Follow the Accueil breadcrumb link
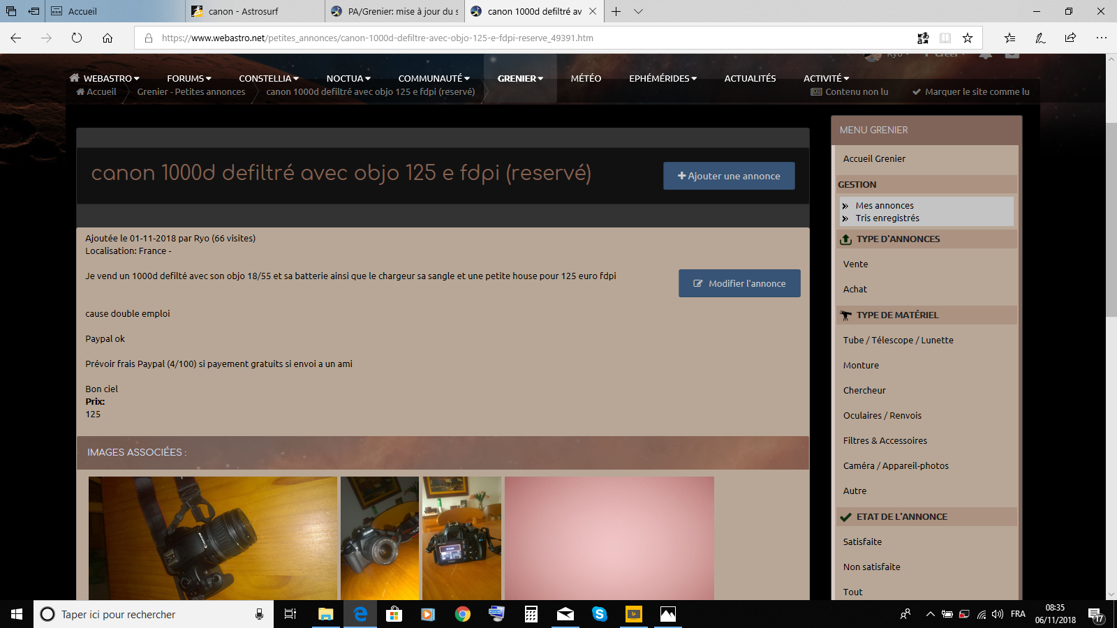 coord(96,91)
